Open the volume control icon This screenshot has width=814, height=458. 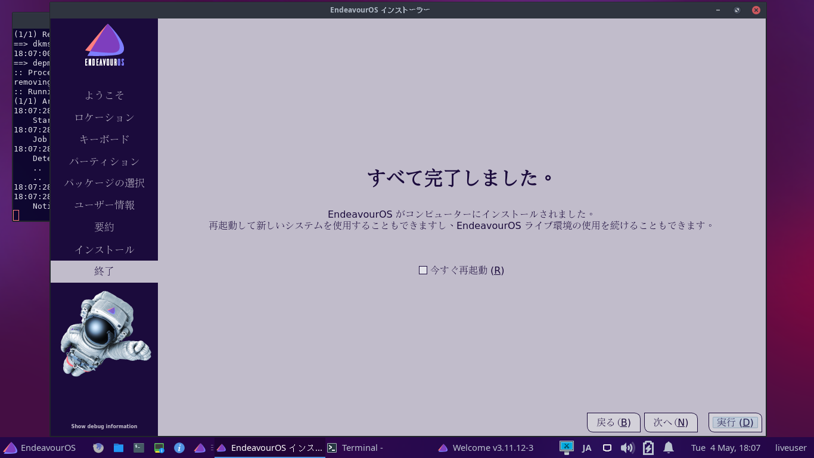coord(627,448)
